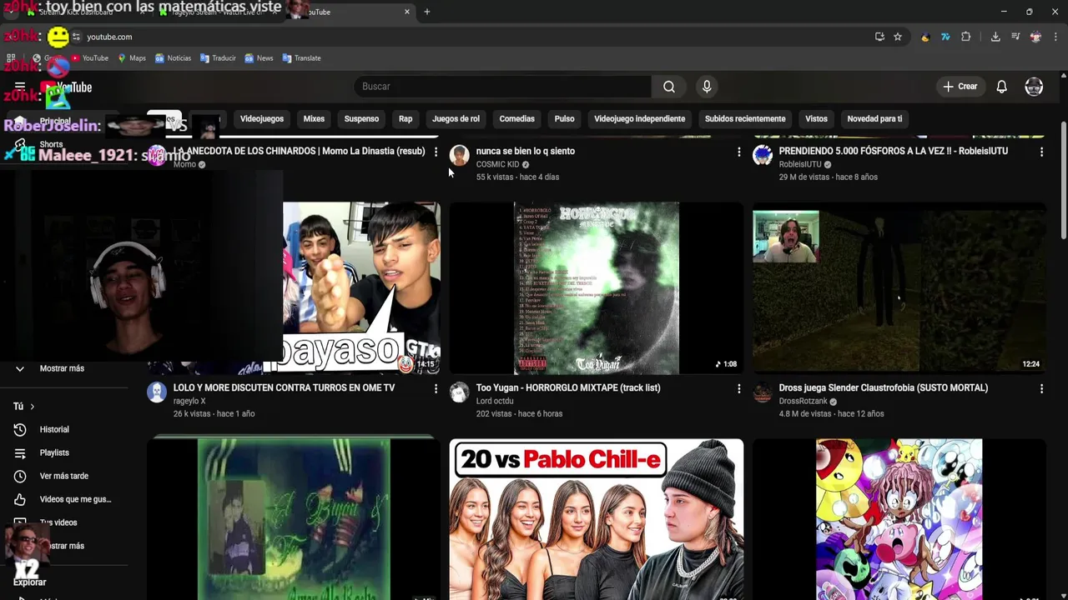The image size is (1068, 600).
Task: Open options for 'Dross juega Slender' video
Action: click(1041, 388)
